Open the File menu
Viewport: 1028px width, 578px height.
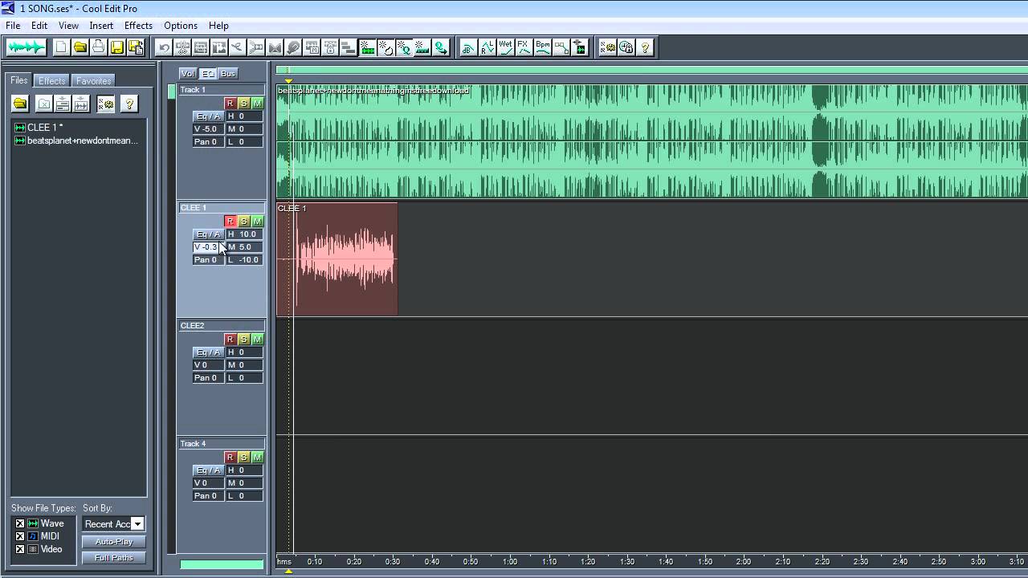tap(13, 26)
